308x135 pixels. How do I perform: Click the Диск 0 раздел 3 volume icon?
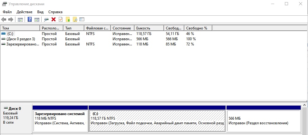(3, 39)
